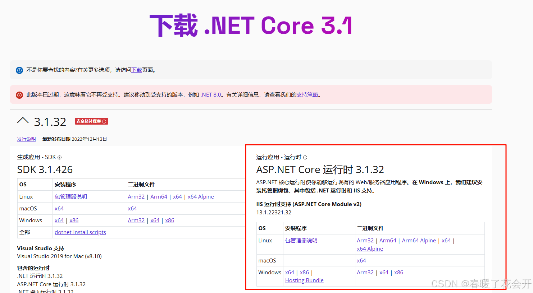The width and height of the screenshot is (533, 293).
Task: Download the Windows Hosting Bundle
Action: 304,280
